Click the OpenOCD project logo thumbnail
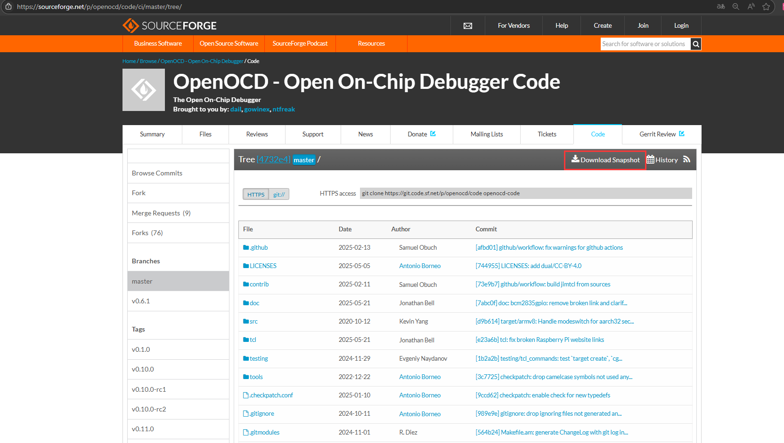 coord(144,90)
